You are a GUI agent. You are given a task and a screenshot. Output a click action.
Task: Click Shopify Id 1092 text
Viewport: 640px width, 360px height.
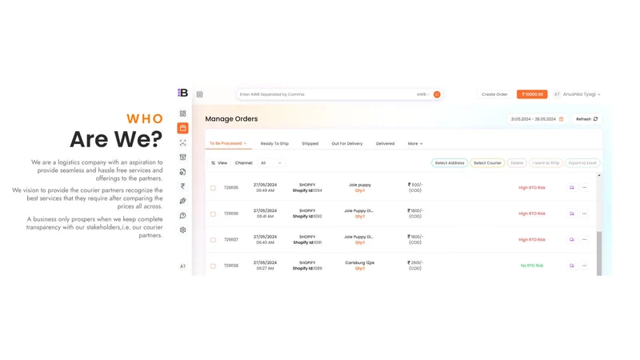click(x=307, y=216)
